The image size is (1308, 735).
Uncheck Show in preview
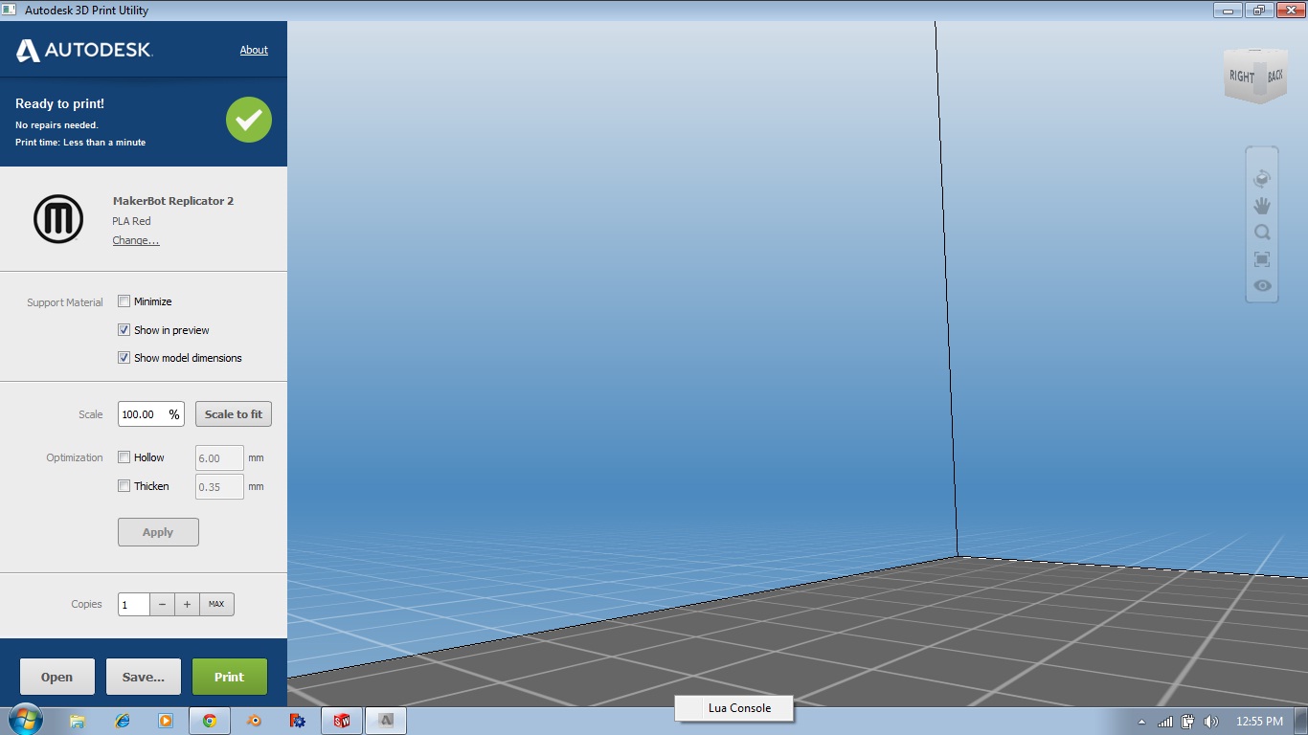[124, 330]
